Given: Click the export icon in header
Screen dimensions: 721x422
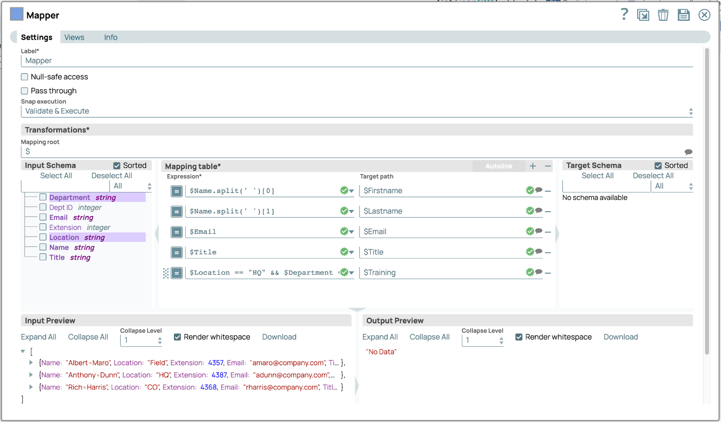Looking at the screenshot, I should tap(643, 15).
